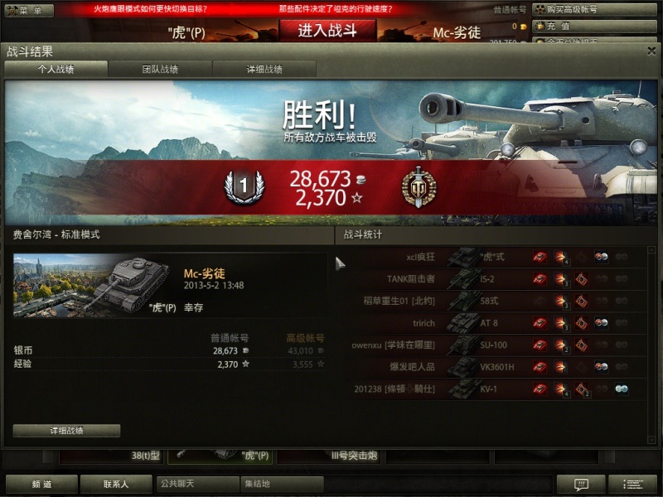The image size is (663, 497).
Task: Select the 个人战绩 tab
Action: [56, 69]
